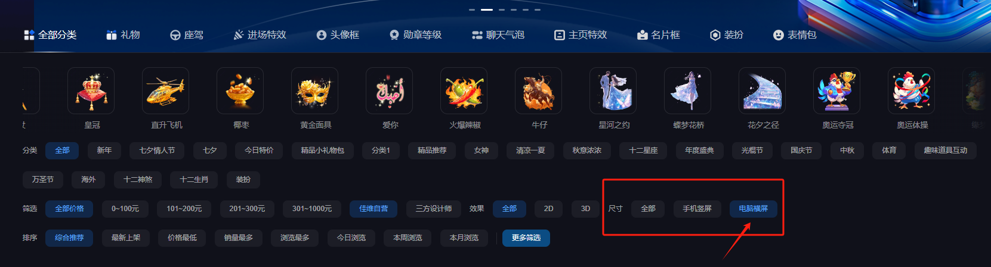Image resolution: width=991 pixels, height=267 pixels.
Task: Switch to the 礼物 tab
Action: point(123,35)
